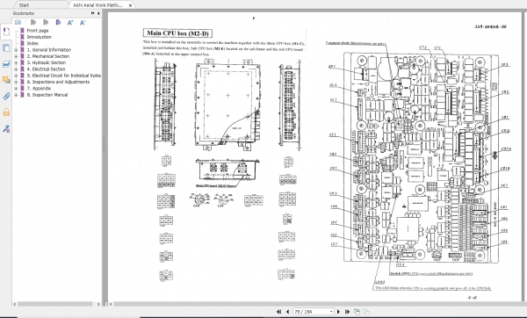Close the Aichi Aerial Work Platform tab
527x318 pixels.
click(x=130, y=5)
